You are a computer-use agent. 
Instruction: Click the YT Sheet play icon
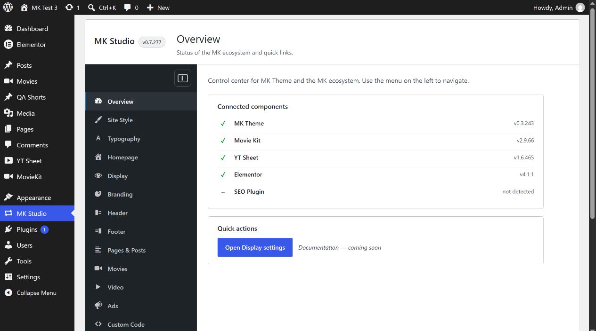[8, 161]
